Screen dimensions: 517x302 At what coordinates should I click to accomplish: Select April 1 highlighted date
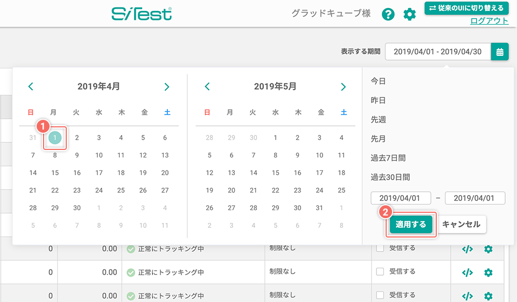click(x=55, y=138)
